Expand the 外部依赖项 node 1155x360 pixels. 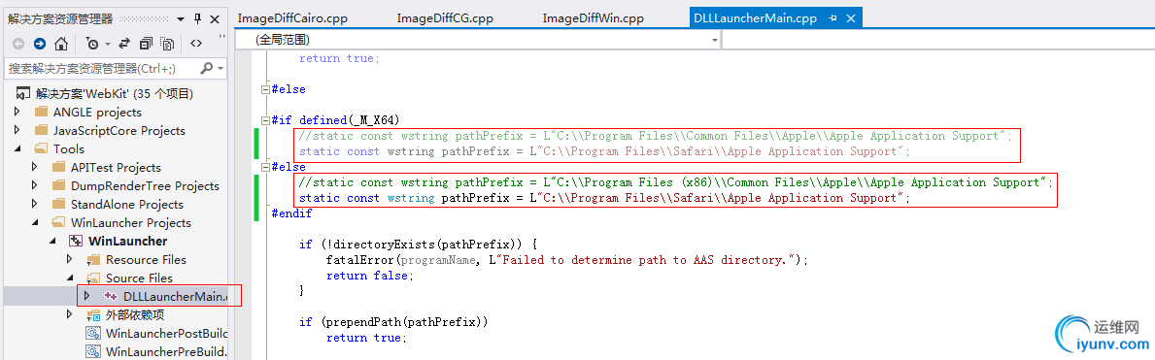(70, 315)
